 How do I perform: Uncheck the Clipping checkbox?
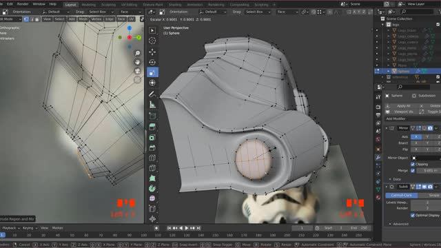[413, 164]
